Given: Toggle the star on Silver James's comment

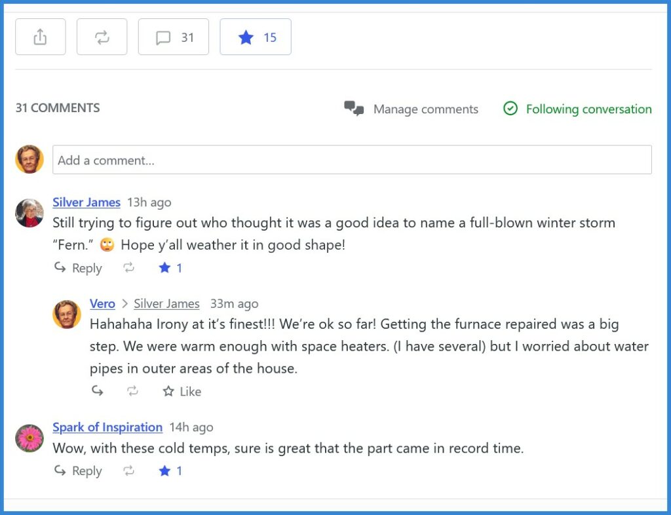Looking at the screenshot, I should click(x=170, y=268).
